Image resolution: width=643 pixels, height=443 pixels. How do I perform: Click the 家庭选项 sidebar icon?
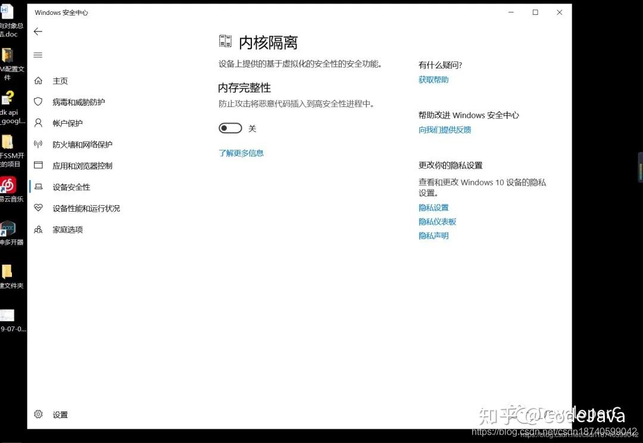[38, 230]
